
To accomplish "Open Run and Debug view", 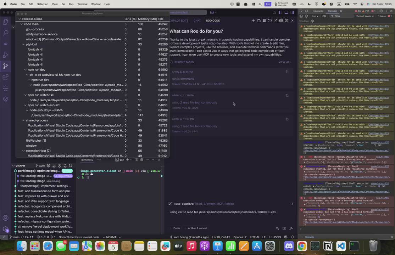I will pyautogui.click(x=6, y=55).
